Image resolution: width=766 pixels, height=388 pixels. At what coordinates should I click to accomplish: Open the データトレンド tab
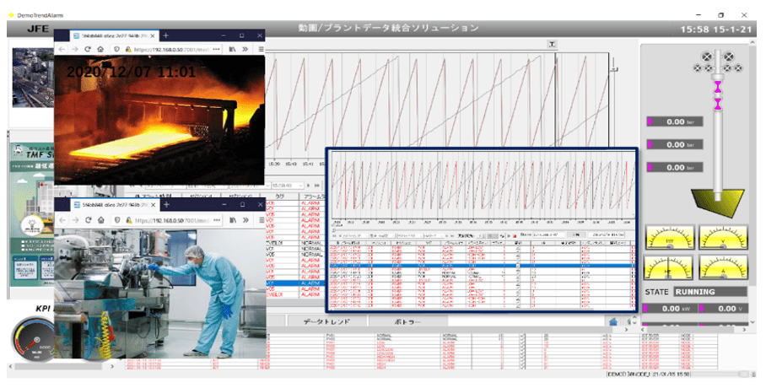[326, 321]
